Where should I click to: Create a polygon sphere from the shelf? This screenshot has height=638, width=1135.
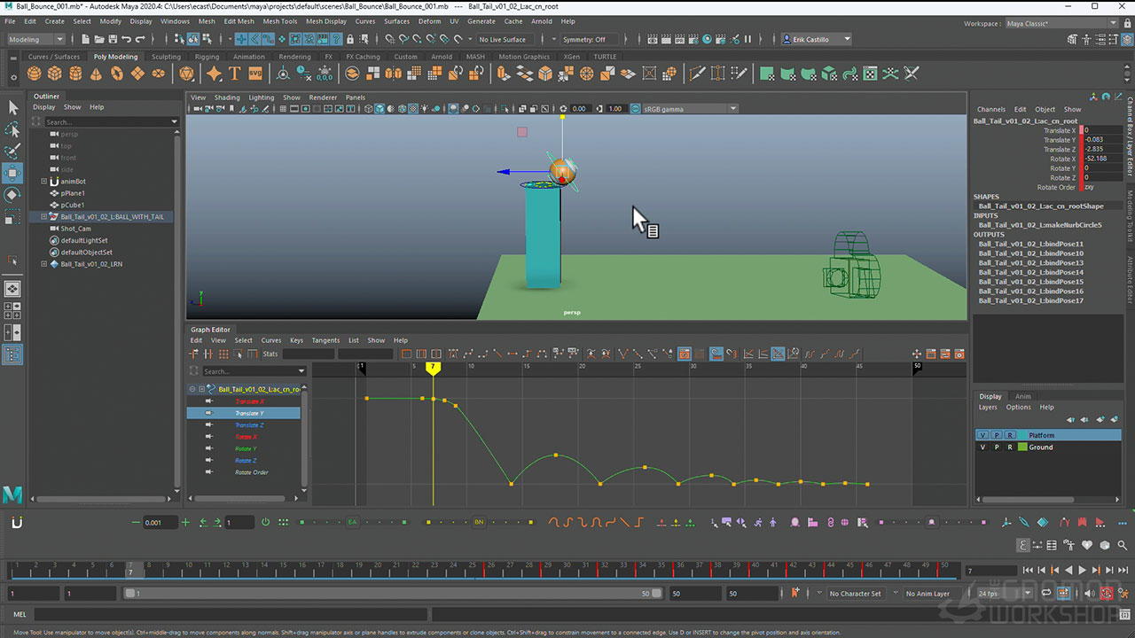point(34,74)
